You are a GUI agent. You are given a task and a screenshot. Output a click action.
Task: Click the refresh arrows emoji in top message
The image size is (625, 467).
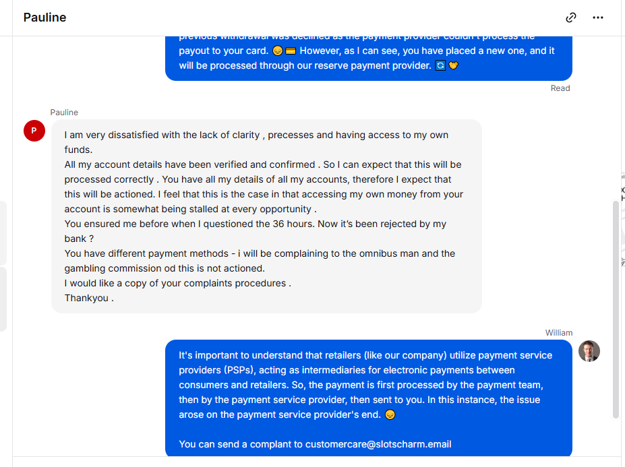click(440, 66)
